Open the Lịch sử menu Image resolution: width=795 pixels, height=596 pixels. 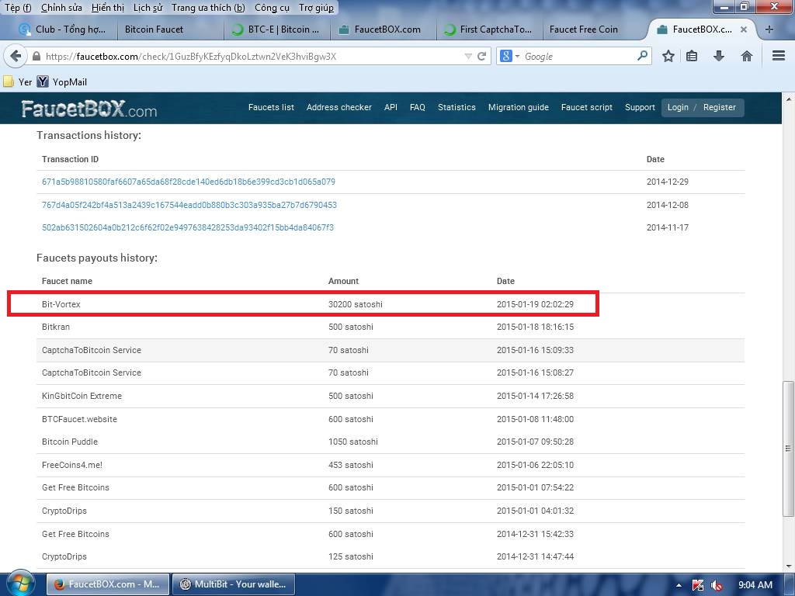tap(147, 8)
